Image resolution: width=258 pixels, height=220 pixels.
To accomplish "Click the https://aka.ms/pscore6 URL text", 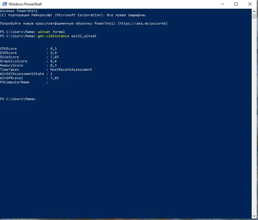I will [143, 23].
